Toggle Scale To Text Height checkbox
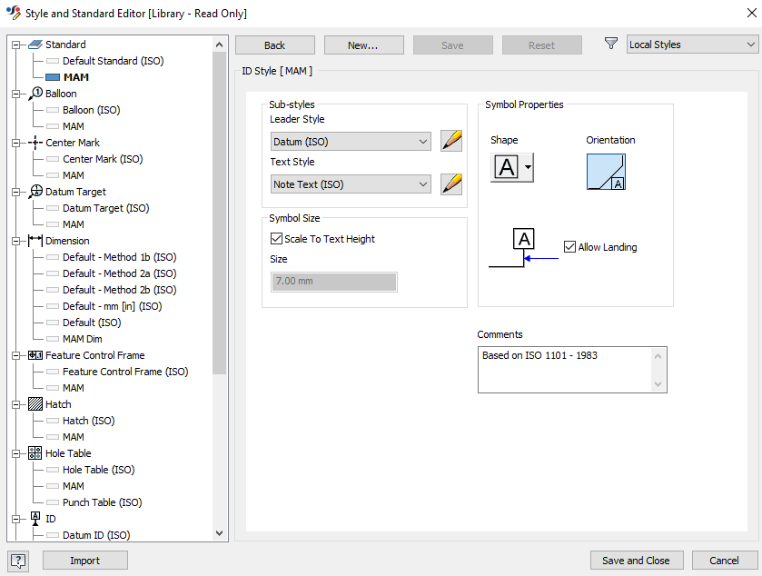The width and height of the screenshot is (762, 576). [276, 239]
